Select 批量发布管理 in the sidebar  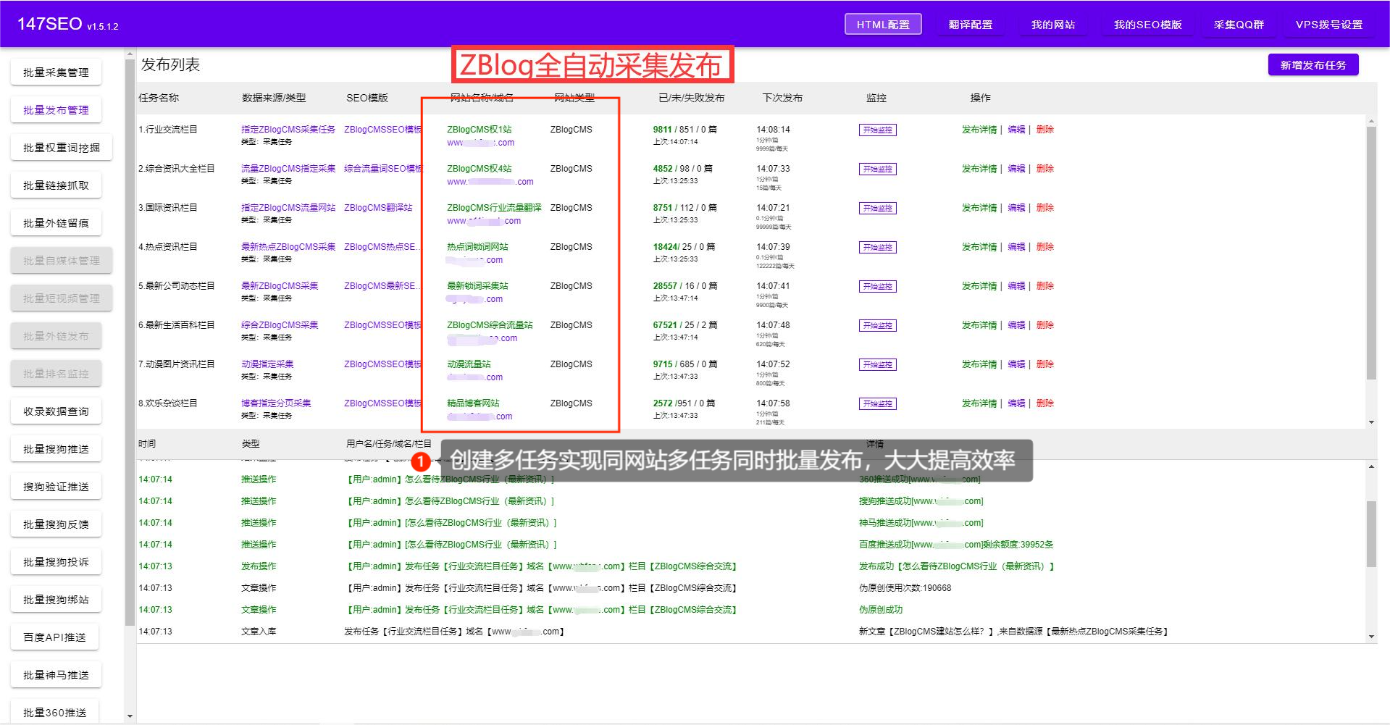56,110
